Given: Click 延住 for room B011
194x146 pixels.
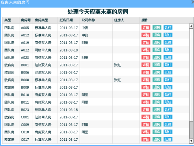Looking at the screenshot, I should pyautogui.click(x=168, y=102).
